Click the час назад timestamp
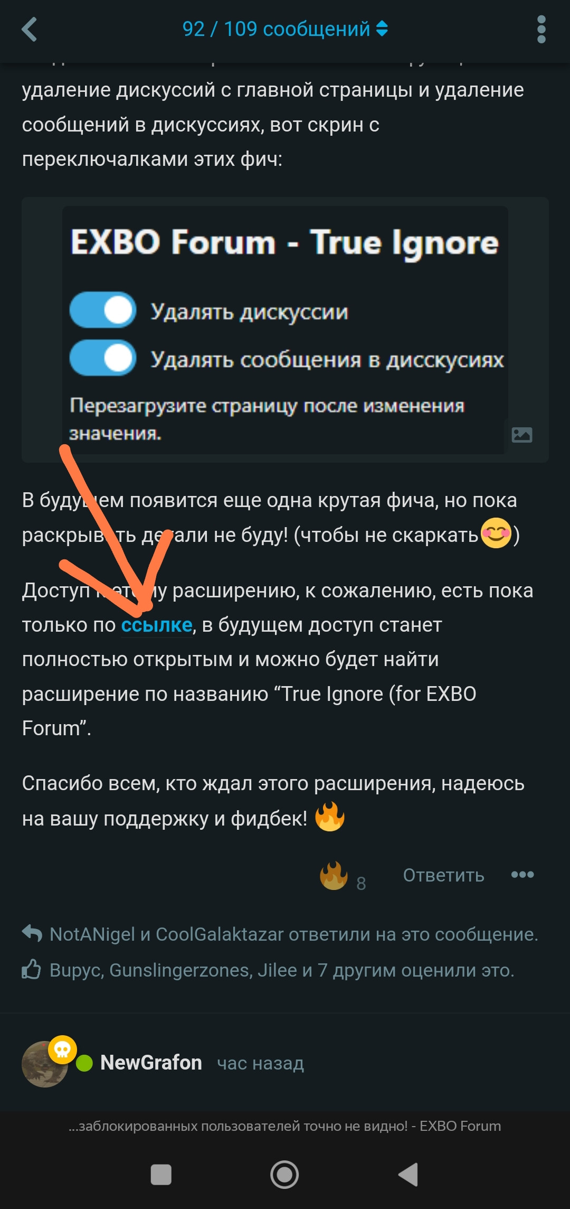The width and height of the screenshot is (570, 1209). pos(261,1063)
